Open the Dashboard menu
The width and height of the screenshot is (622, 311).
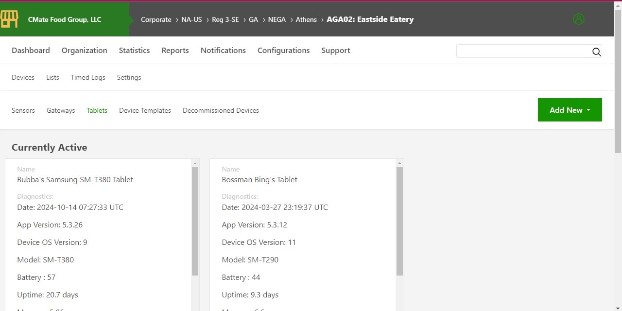coord(31,51)
